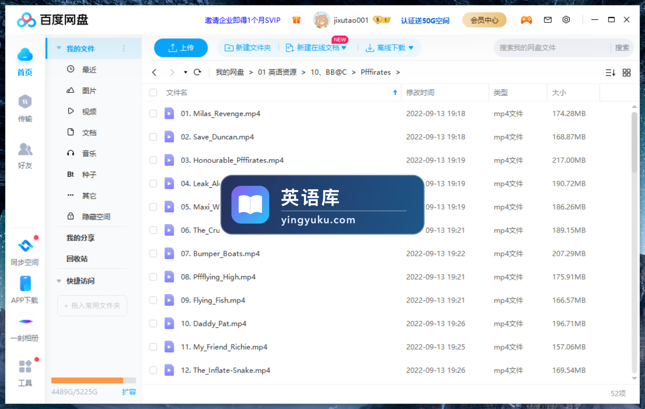Screen dimensions: 645x409
Task: Open the game controller icon
Action: (x=526, y=20)
